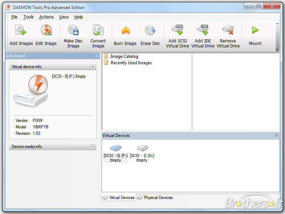Image resolution: width=285 pixels, height=214 pixels.
Task: Click the Info Panel title header
Action: coord(53,56)
